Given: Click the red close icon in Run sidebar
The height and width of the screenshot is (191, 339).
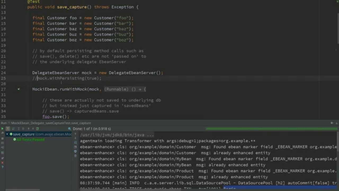Looking at the screenshot, I should point(2,163).
